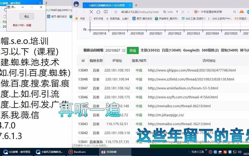This screenshot has height=156, width=249.
Task: Filter spiders by 百度(13049)
Action: tap(171, 50)
